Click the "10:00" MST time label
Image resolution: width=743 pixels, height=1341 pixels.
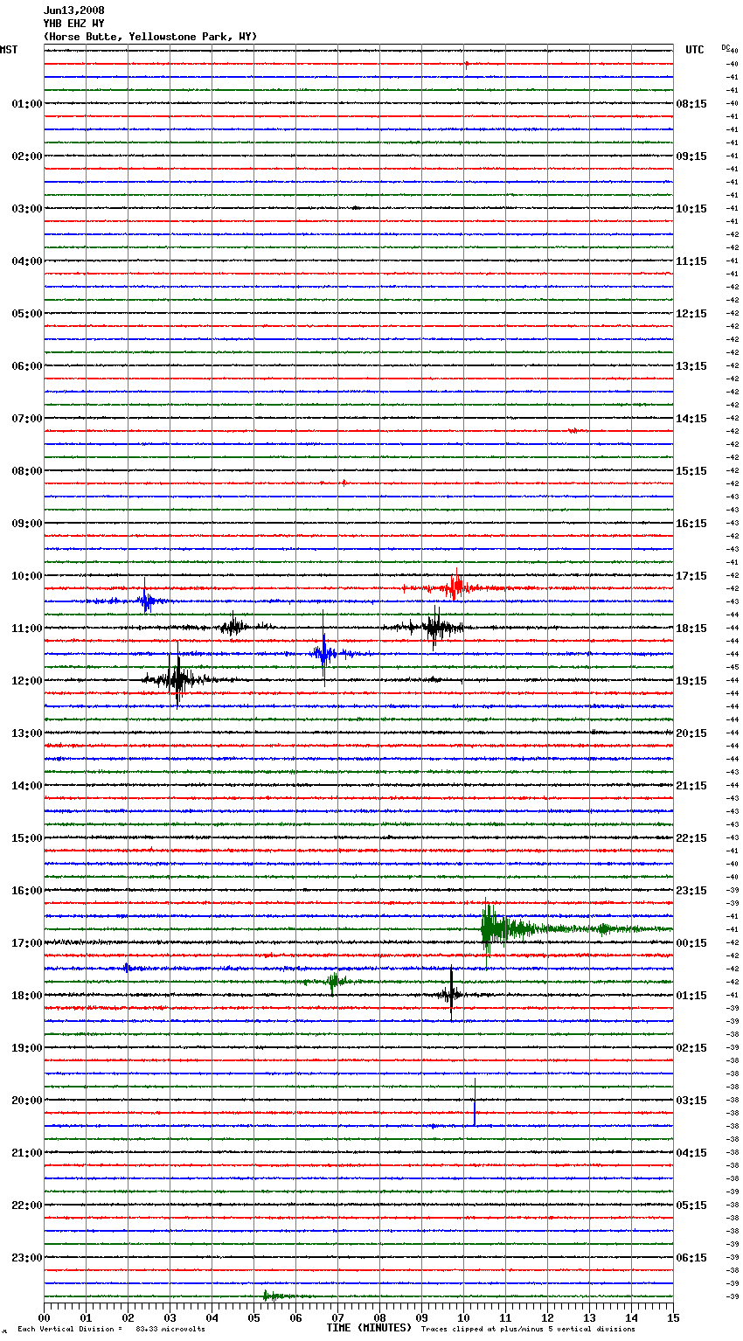point(27,576)
